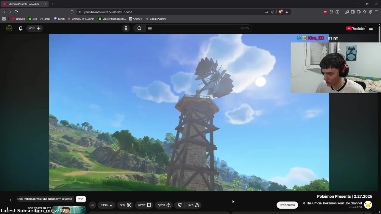
Task: Reload the current page
Action: (16, 12)
